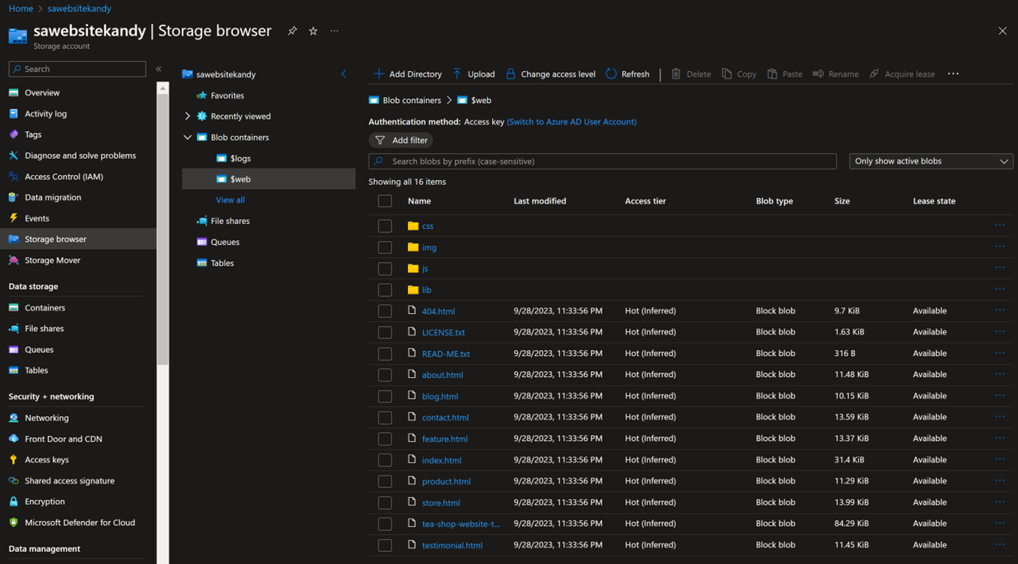Screen dimensions: 1018x564
Task: Sort by the Last modified column header
Action: (539, 201)
